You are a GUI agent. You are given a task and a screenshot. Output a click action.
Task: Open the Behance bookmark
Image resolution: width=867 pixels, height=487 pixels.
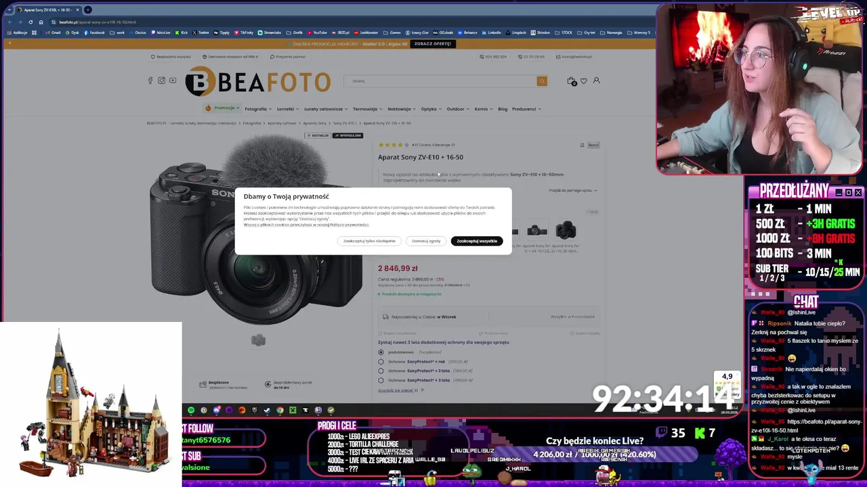(467, 32)
